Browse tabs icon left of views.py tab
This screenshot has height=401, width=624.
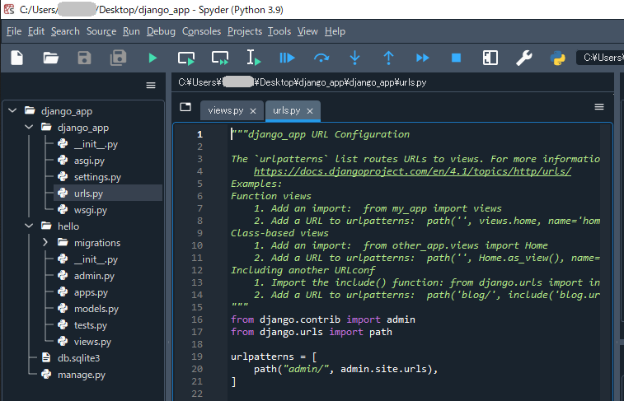pos(185,106)
